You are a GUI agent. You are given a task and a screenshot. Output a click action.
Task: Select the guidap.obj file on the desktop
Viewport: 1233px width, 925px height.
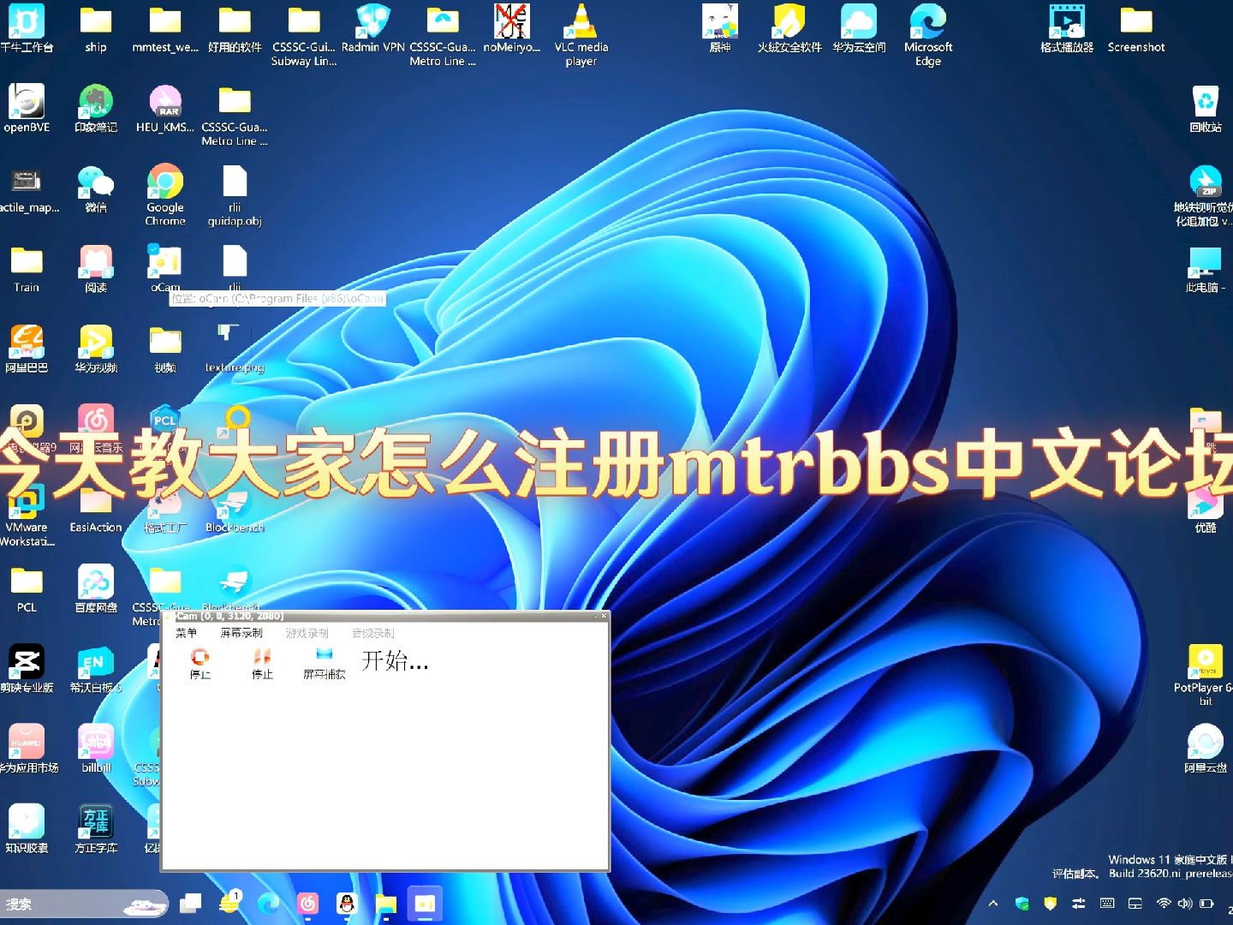tap(235, 195)
